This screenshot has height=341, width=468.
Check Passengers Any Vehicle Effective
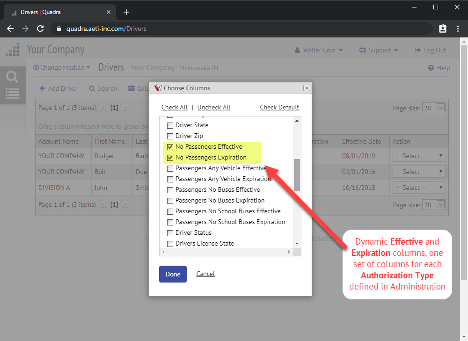[170, 168]
